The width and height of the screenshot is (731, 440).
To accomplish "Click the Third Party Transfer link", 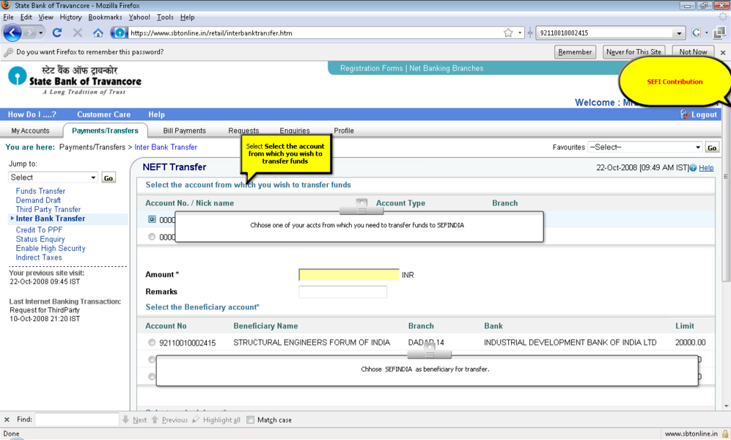I will click(48, 210).
